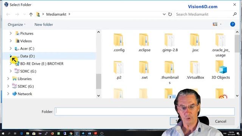Click the Forward navigation arrow
The width and height of the screenshot is (242, 136).
17,14
